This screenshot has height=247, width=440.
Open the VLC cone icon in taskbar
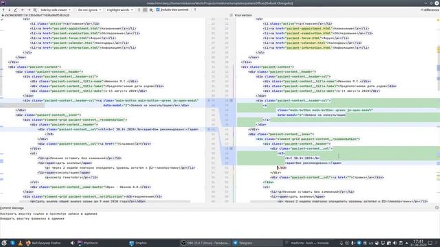click(x=20, y=243)
